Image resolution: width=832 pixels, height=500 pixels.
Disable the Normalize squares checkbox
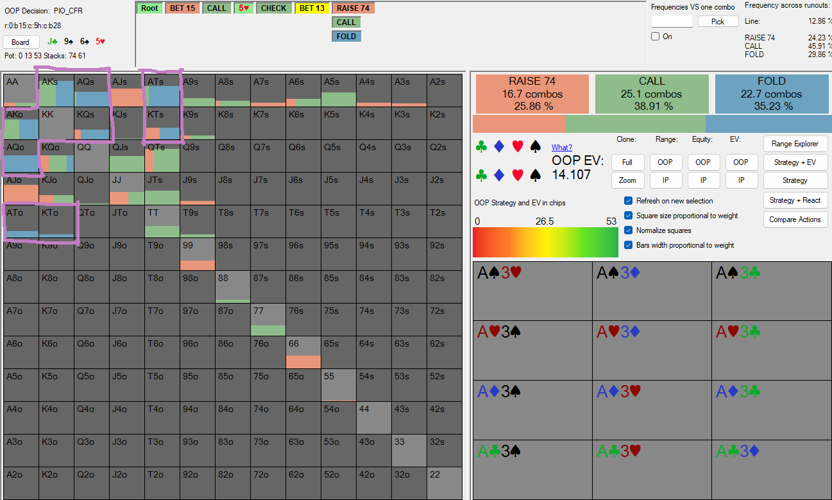tap(629, 230)
